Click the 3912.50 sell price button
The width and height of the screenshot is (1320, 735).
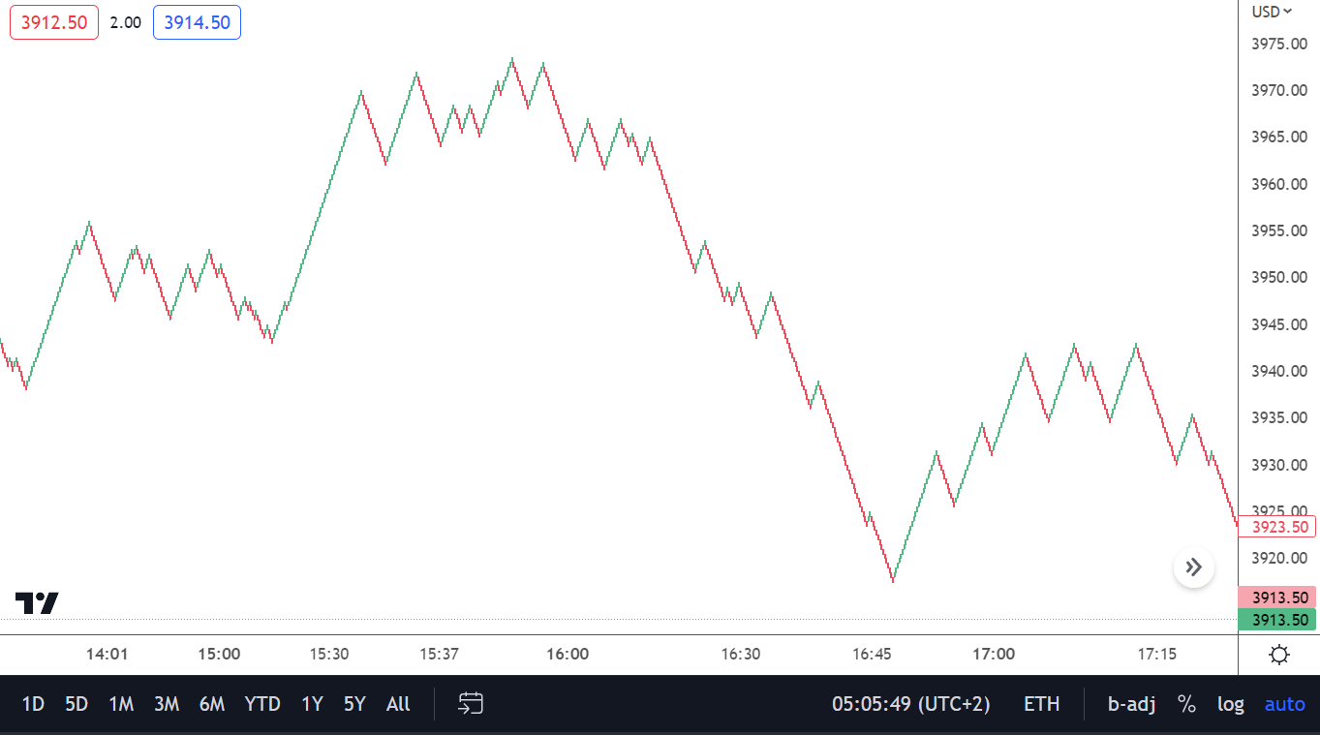54,22
